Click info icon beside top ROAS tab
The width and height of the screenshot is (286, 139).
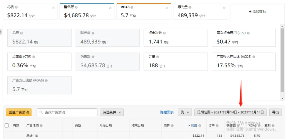coord(132,7)
